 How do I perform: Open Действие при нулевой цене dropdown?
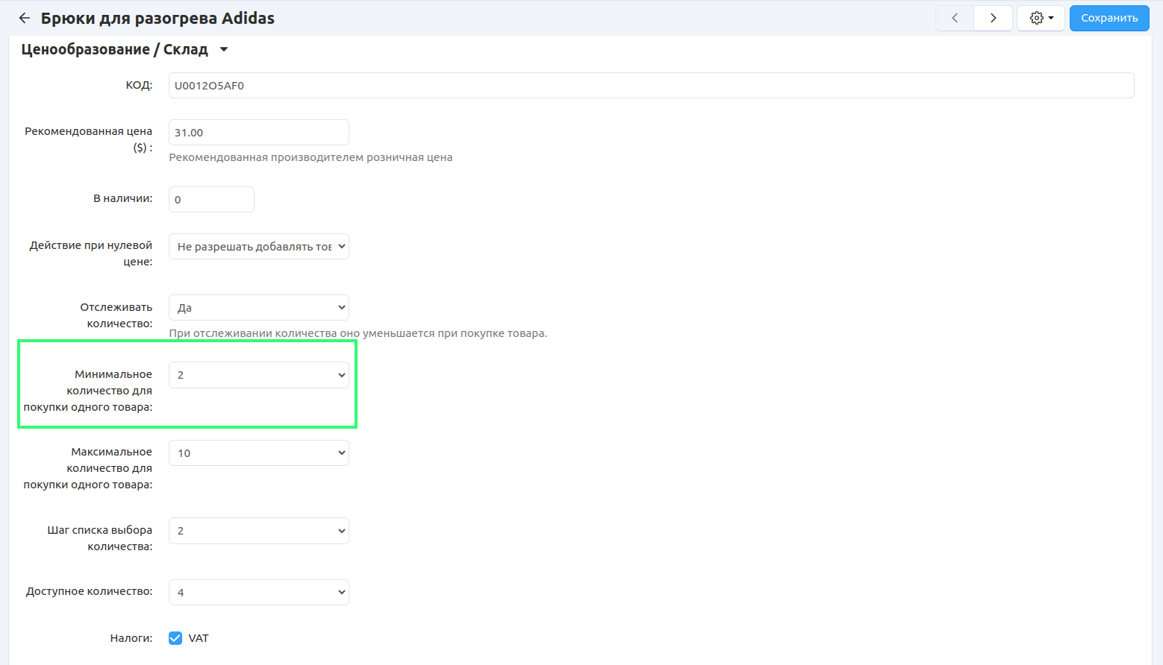258,247
